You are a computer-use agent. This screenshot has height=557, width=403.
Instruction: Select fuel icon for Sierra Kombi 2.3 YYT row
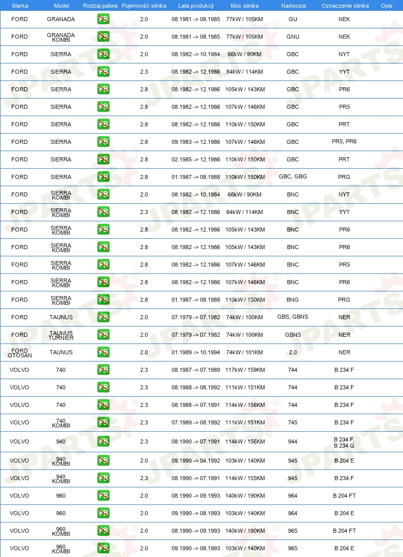point(103,212)
